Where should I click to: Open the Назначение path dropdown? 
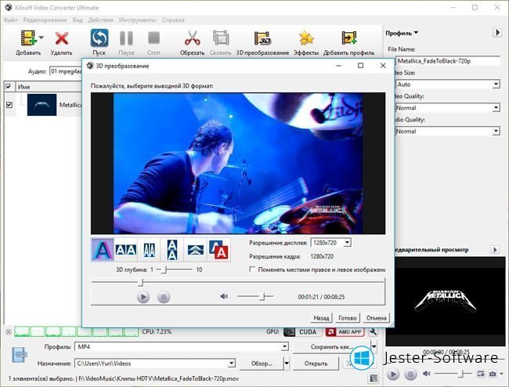(x=231, y=363)
